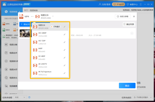
Task: Click the blue 确定 confirm button
Action: (x=127, y=85)
